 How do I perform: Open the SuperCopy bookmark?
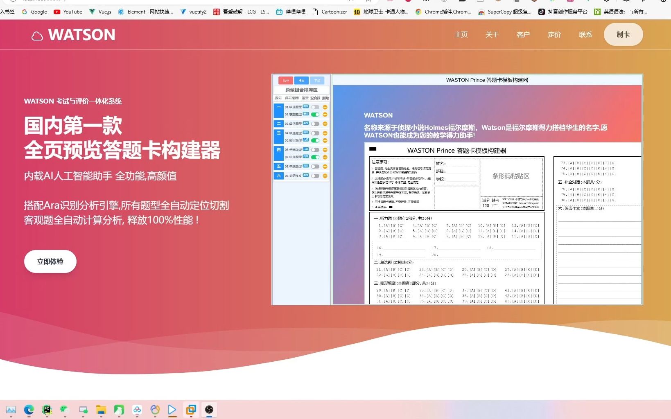coord(505,12)
